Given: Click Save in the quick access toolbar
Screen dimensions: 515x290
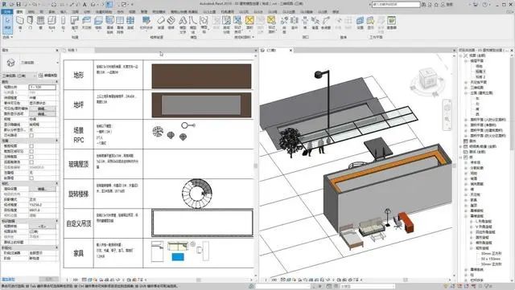Looking at the screenshot, I should (x=19, y=5).
